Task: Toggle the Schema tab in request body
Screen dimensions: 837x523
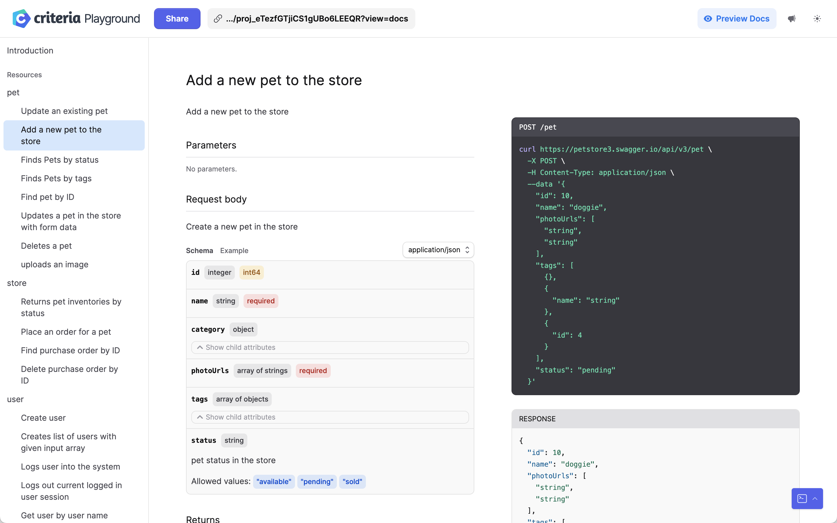Action: coord(199,250)
